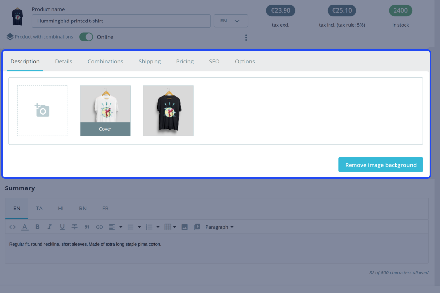Click into the summary text area
This screenshot has height=293, width=440.
217,249
